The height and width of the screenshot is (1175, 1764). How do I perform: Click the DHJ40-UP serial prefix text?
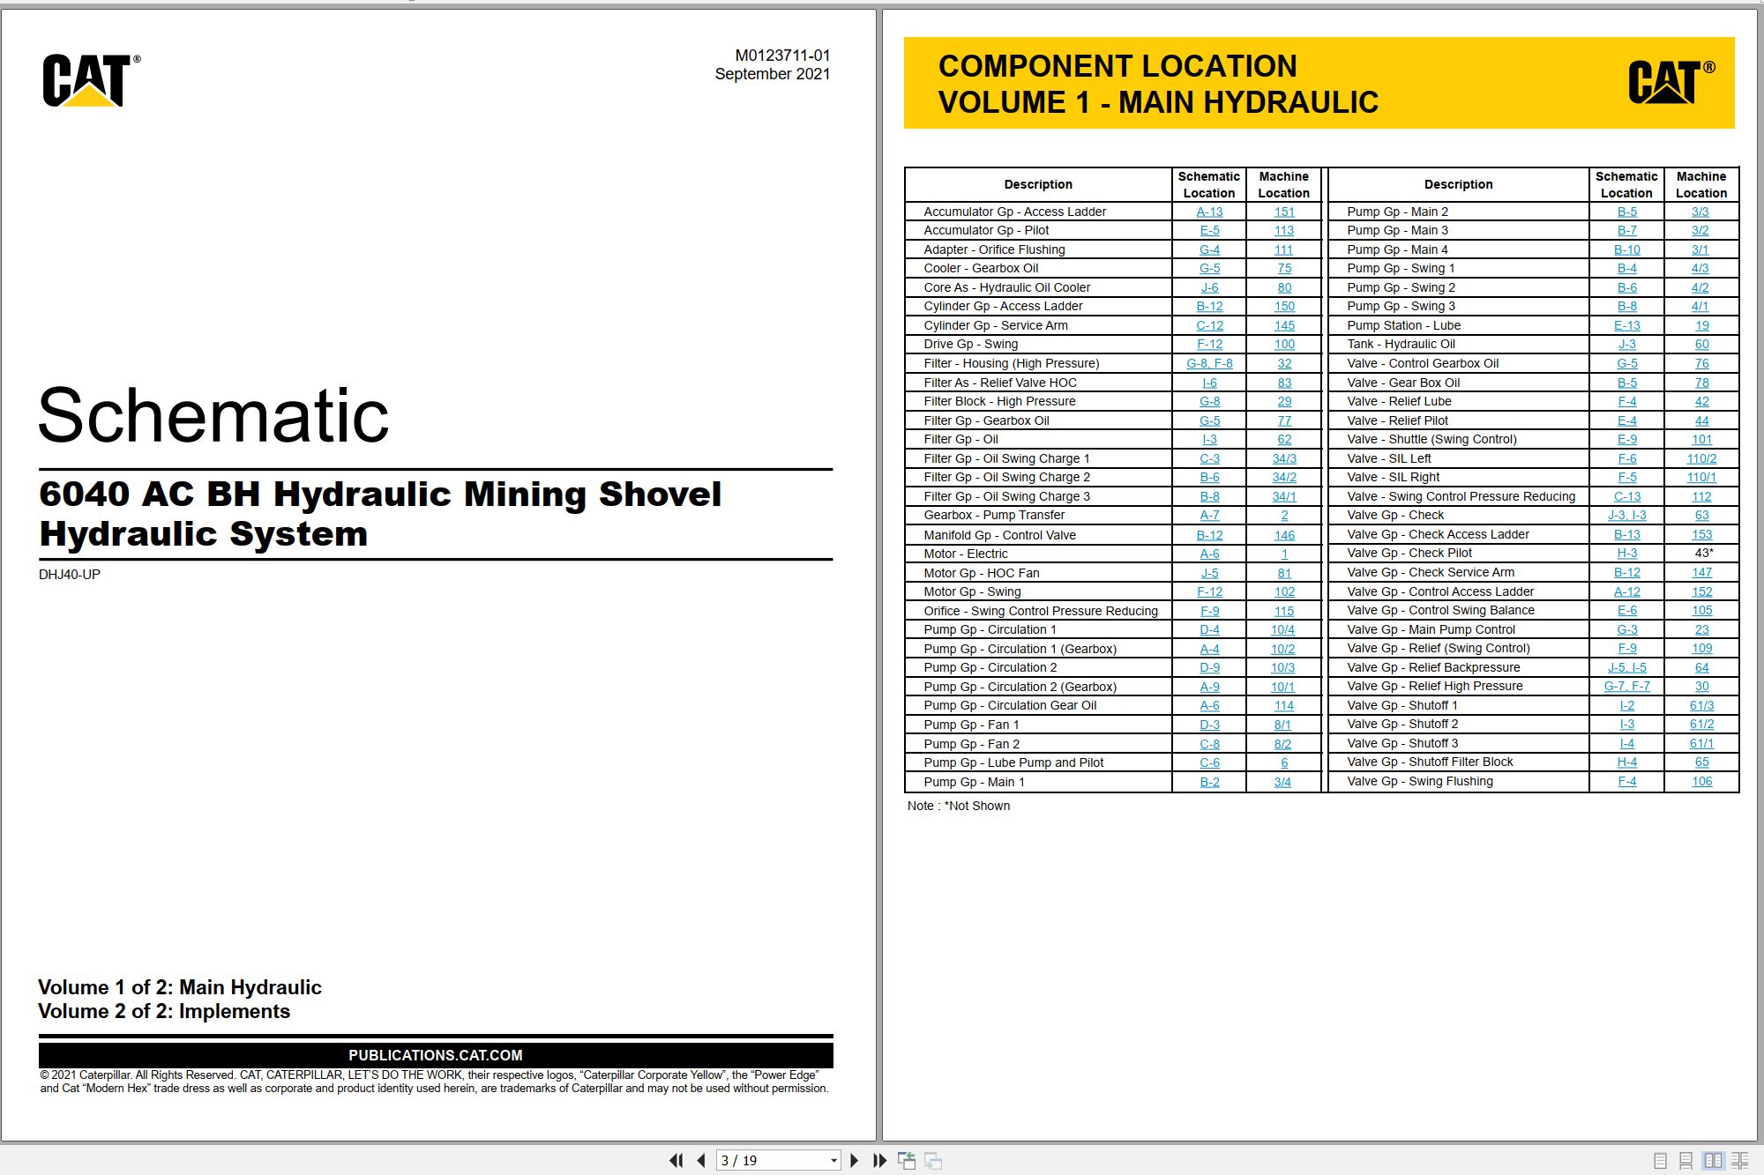(x=70, y=574)
